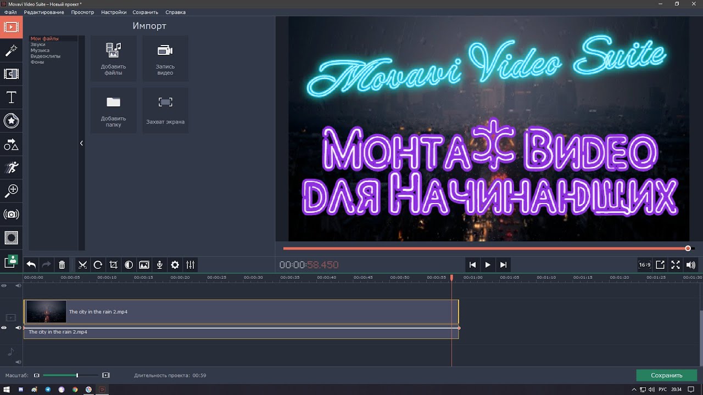Screen dimensions: 703x395
Task: Open the Titles tab with T icon
Action: pos(11,98)
